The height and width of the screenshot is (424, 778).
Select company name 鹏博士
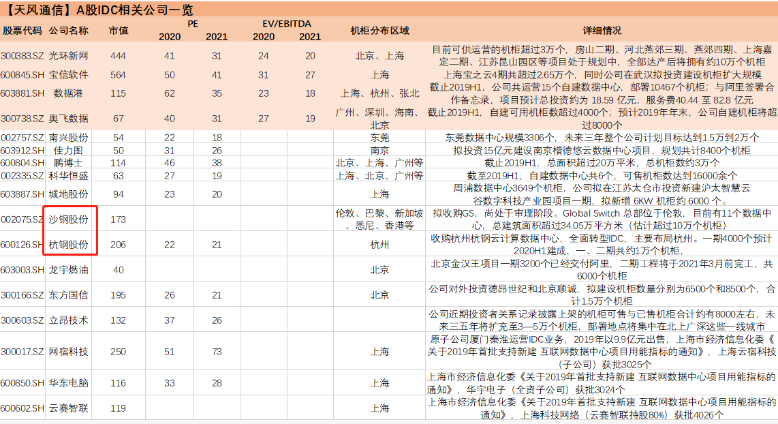pyautogui.click(x=69, y=163)
